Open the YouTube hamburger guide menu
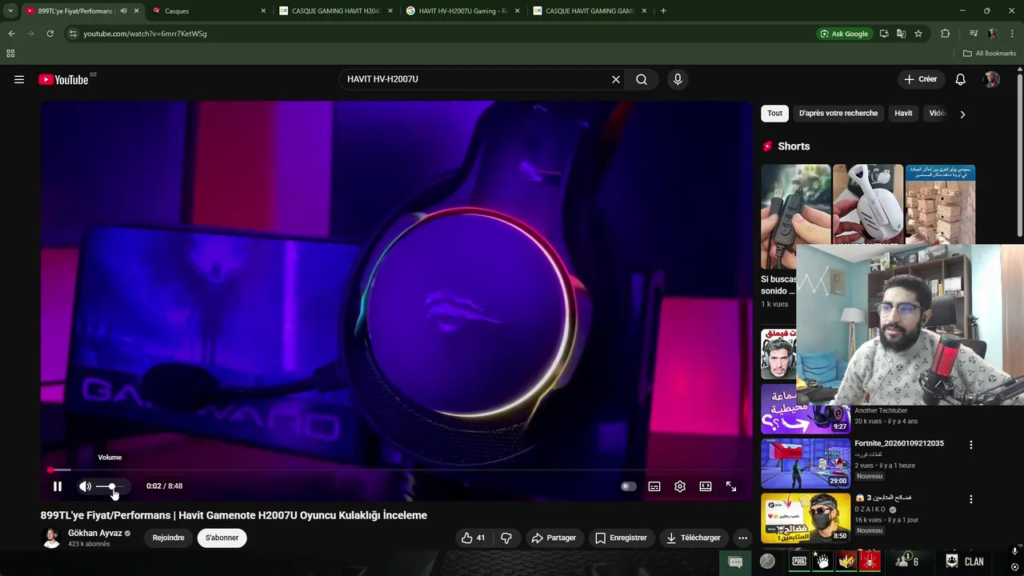This screenshot has height=576, width=1024. (19, 79)
